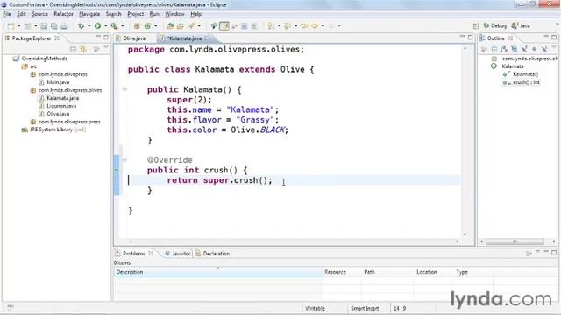Collapse the Kalamata constructor fold marker
This screenshot has width=561, height=315.
click(x=124, y=89)
